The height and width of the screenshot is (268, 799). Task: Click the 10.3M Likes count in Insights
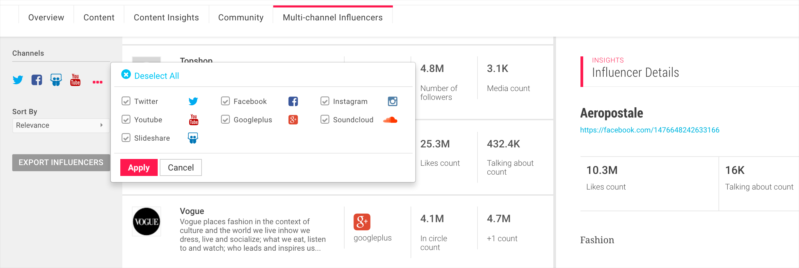pyautogui.click(x=602, y=170)
